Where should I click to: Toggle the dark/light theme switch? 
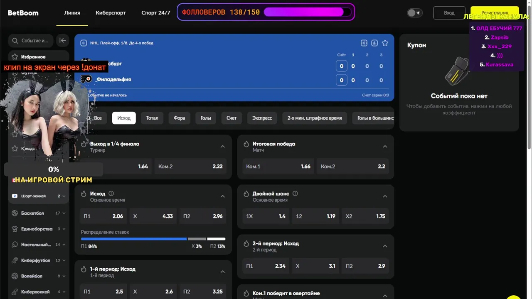click(414, 13)
